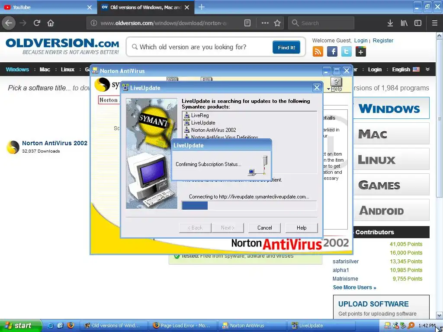443x332 pixels.
Task: Click Norton AntiVirus Help question-mark icon
Action: pos(336,82)
